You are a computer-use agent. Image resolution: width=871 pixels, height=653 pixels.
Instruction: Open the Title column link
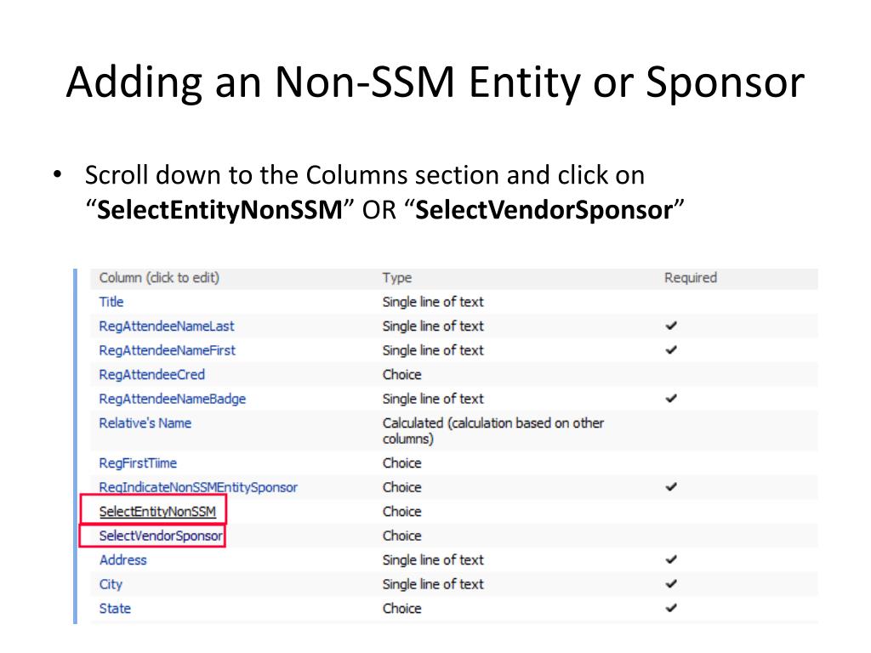pos(111,302)
